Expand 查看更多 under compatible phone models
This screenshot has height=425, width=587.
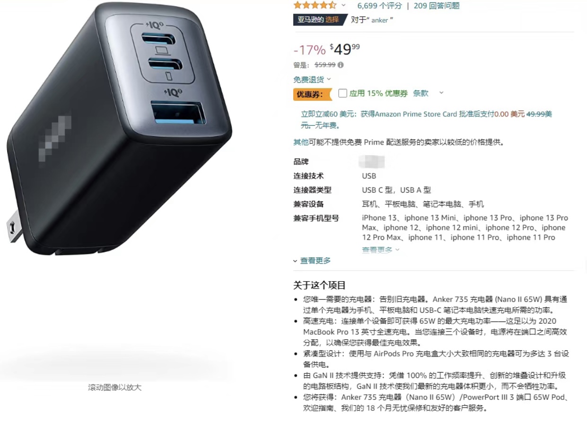point(380,250)
